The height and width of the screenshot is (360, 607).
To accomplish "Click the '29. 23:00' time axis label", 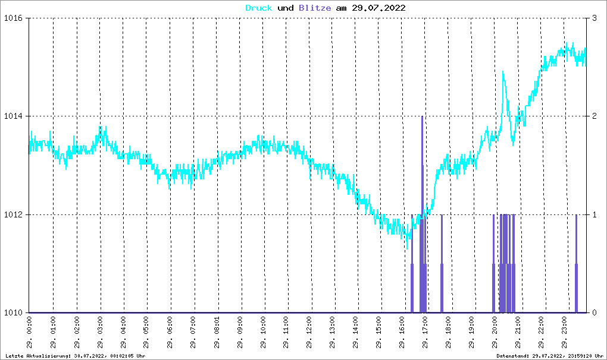I will point(564,333).
